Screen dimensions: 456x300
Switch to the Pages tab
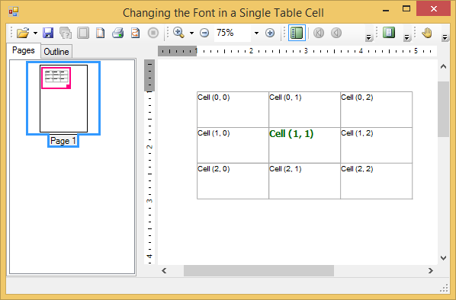24,50
